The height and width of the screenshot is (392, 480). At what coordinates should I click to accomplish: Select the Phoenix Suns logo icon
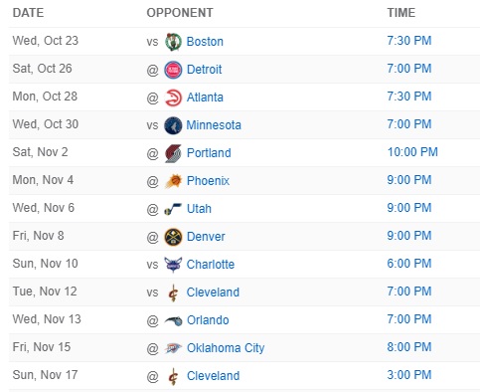click(173, 181)
